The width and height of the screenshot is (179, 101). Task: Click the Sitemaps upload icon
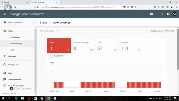5,56
